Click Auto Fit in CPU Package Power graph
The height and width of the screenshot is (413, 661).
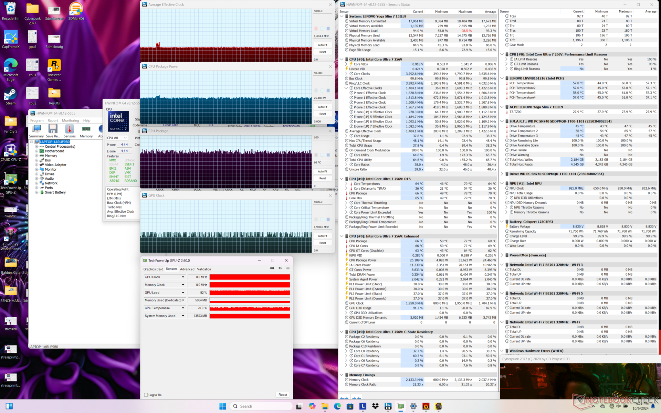point(322,107)
